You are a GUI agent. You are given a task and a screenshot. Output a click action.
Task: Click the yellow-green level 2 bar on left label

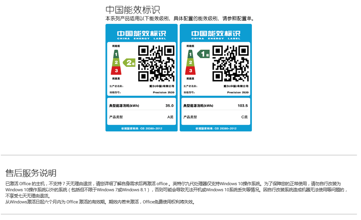[x=116, y=62]
